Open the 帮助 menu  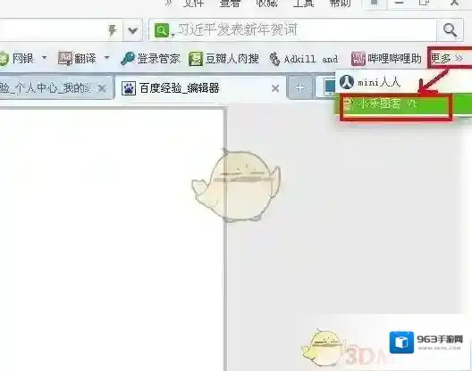tap(341, 3)
